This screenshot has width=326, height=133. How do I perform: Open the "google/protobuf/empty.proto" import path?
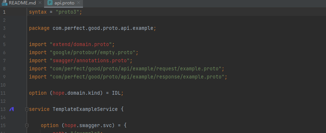(x=93, y=53)
